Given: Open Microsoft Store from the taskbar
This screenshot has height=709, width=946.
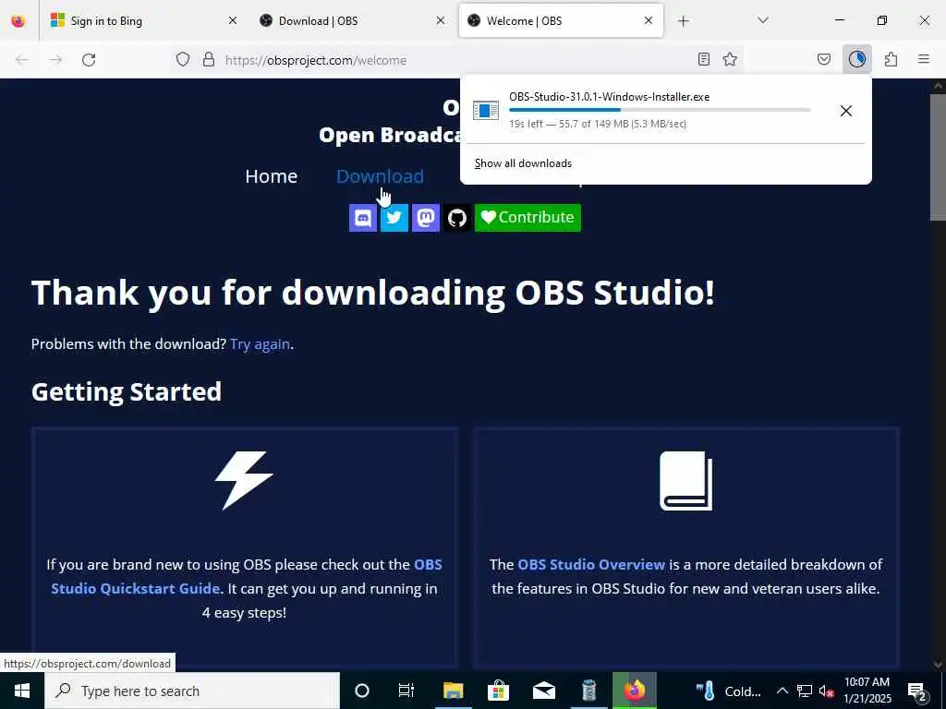Looking at the screenshot, I should click(x=498, y=691).
